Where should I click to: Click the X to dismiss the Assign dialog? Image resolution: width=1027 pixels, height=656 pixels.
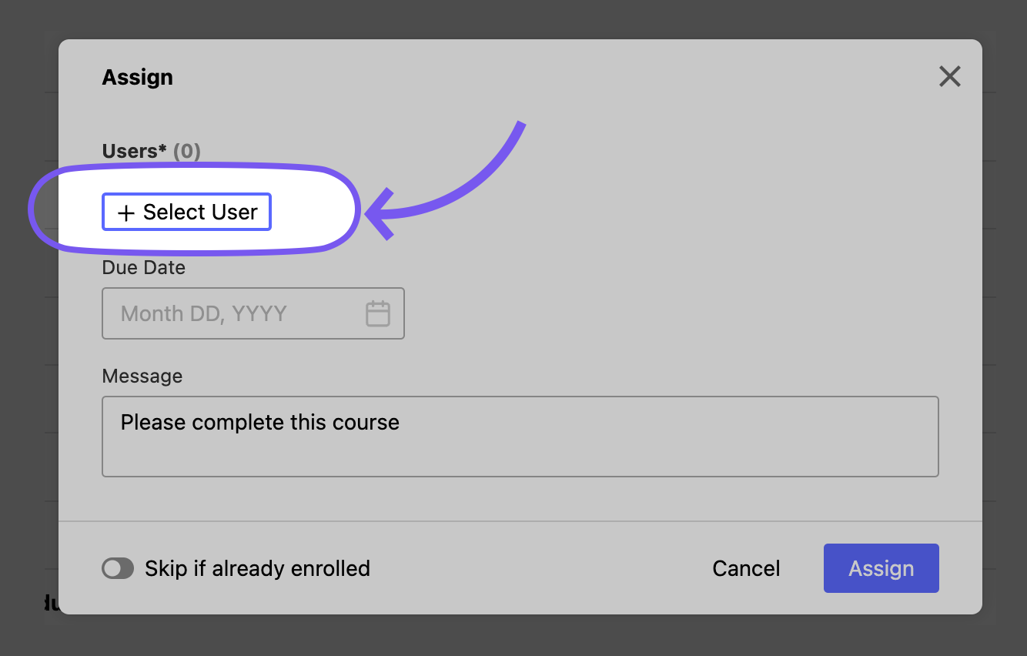click(949, 76)
